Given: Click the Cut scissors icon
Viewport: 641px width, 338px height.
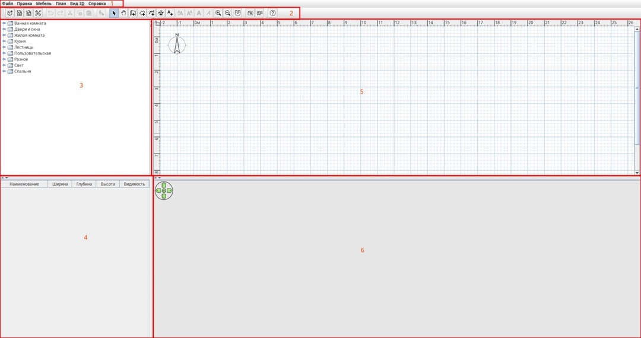Looking at the screenshot, I should [x=70, y=13].
